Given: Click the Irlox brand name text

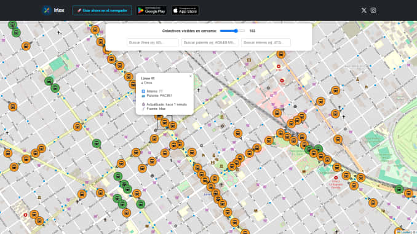Looking at the screenshot, I should coord(59,10).
